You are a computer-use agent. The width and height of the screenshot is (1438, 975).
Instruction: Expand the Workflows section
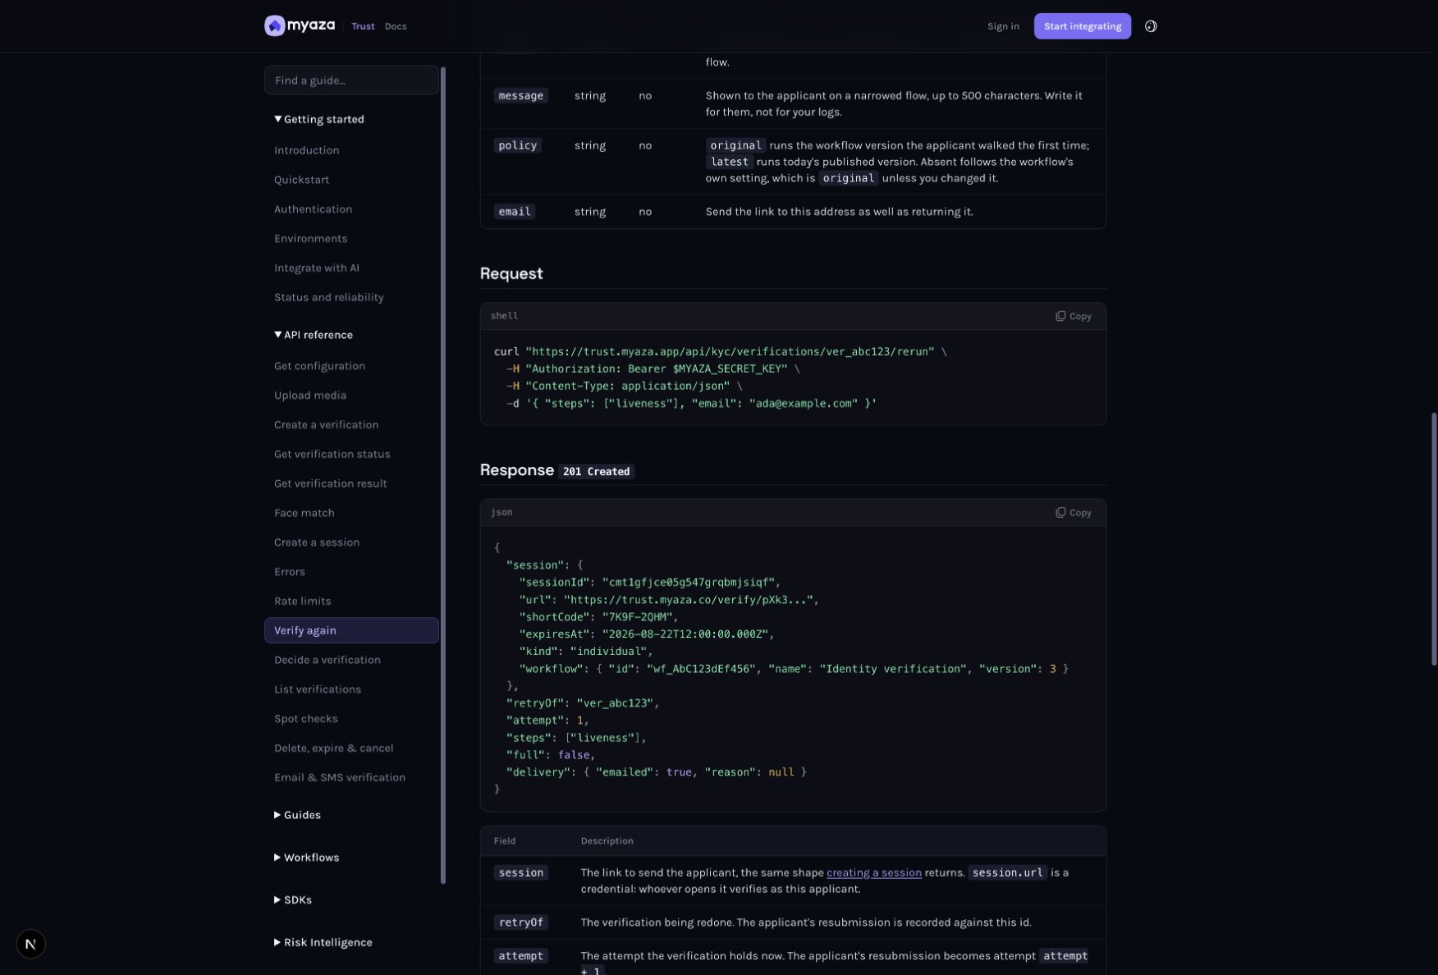tap(306, 858)
